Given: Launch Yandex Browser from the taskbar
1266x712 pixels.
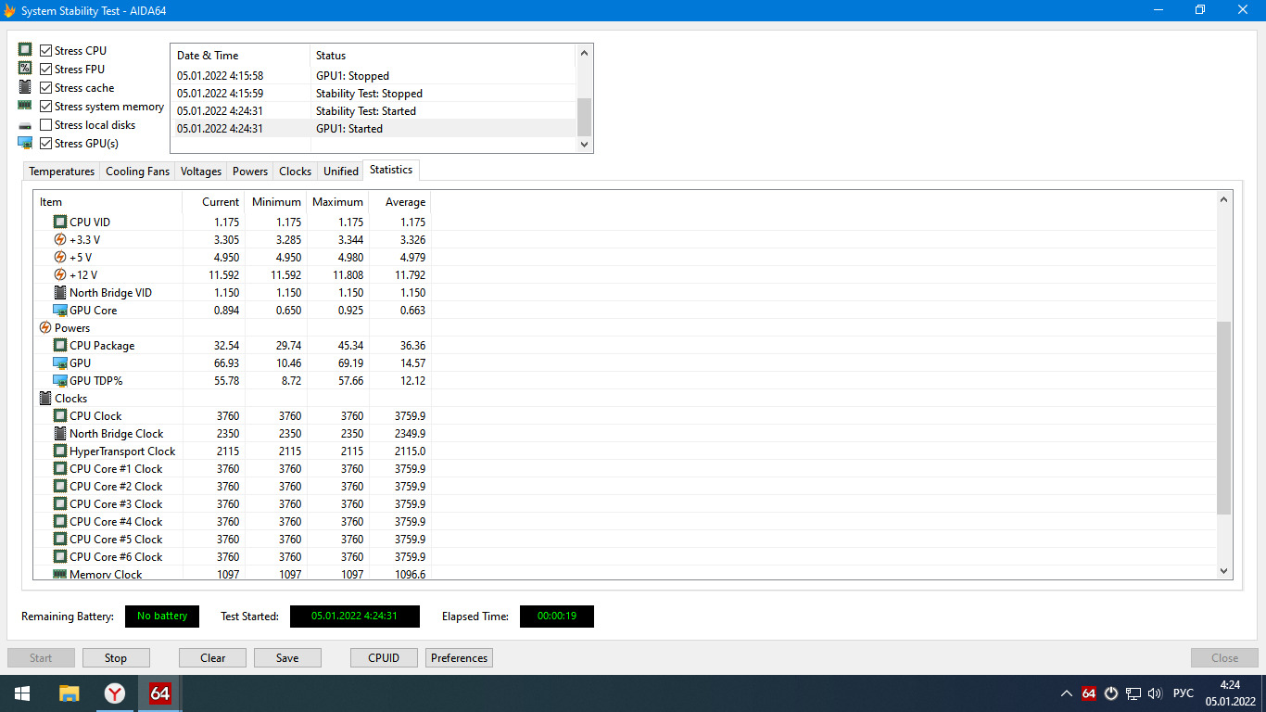Looking at the screenshot, I should coord(115,693).
